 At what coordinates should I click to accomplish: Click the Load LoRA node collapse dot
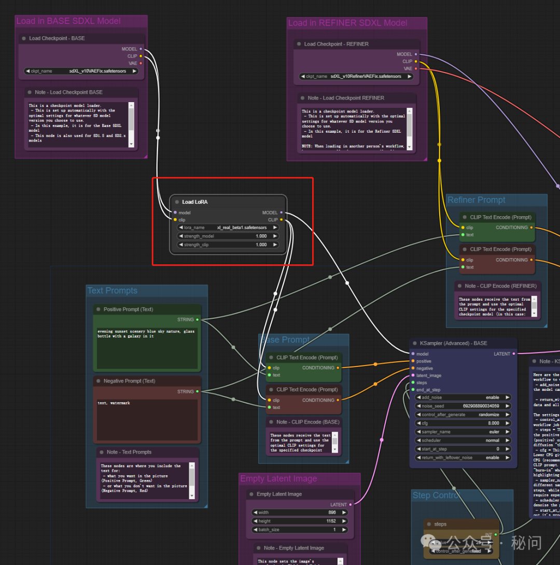pos(177,202)
